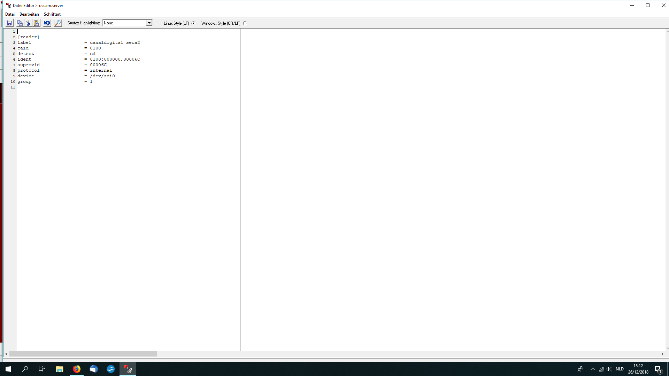Open the Bearbeiten menu
Viewport: 669px width, 376px height.
[29, 14]
